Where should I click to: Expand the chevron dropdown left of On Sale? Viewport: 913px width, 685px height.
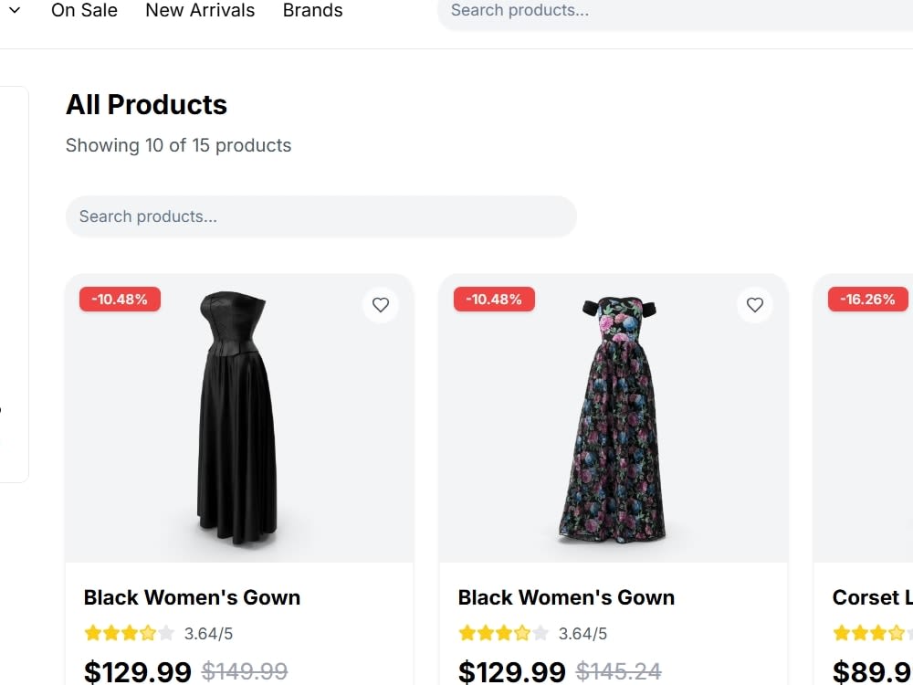(16, 10)
